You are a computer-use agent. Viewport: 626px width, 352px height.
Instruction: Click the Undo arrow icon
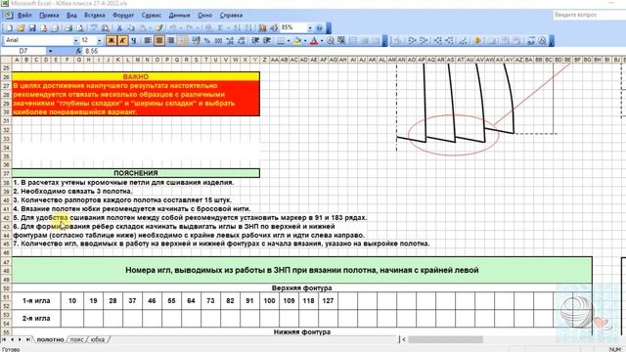[x=172, y=28]
